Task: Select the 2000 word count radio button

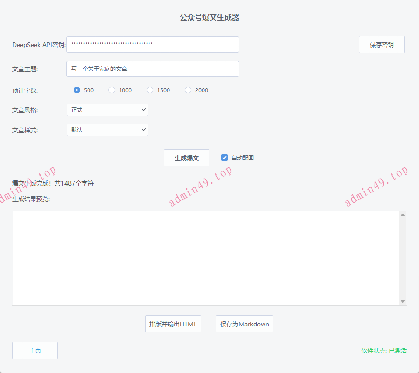Action: coord(188,90)
